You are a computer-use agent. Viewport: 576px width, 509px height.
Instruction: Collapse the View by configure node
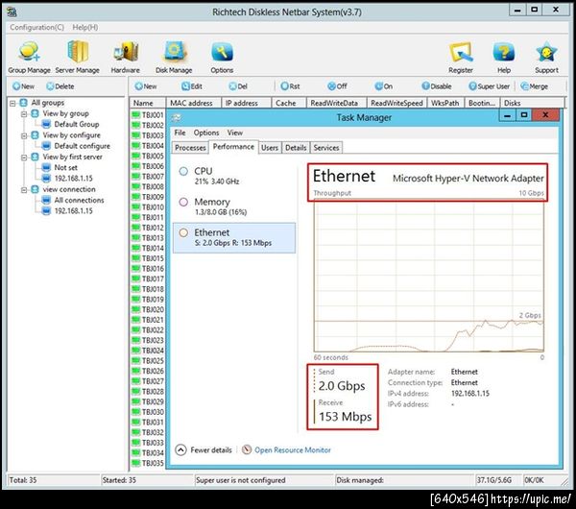(24, 135)
